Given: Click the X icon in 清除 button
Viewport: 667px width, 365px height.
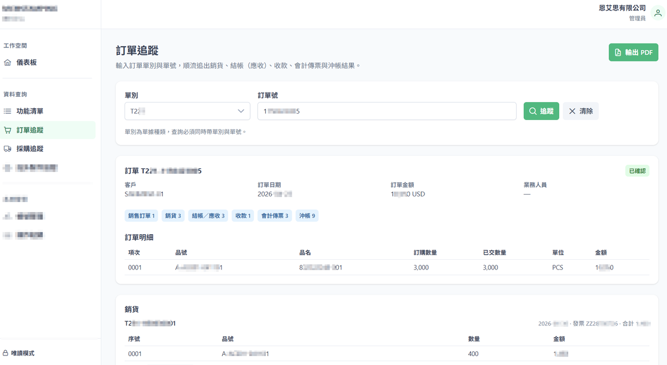Looking at the screenshot, I should (572, 111).
